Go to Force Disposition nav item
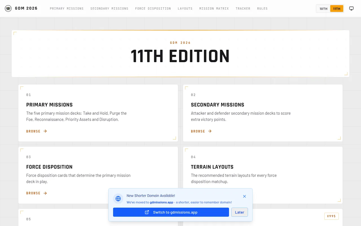The height and width of the screenshot is (226, 361). click(x=153, y=8)
